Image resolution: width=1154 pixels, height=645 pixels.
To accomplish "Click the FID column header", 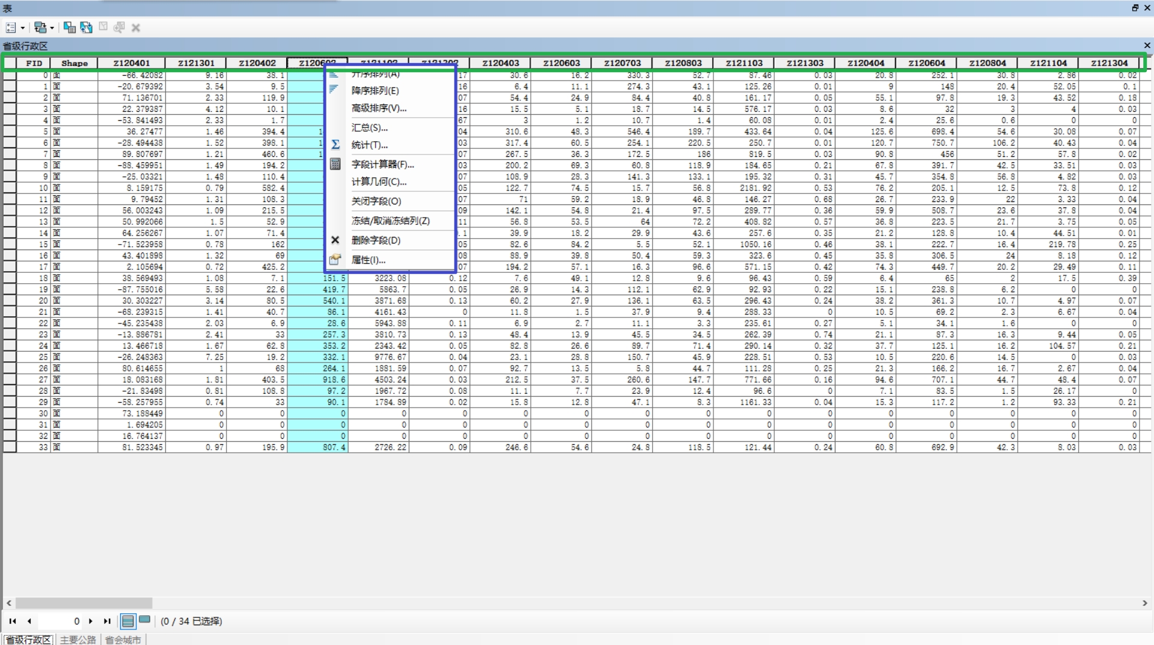I will point(34,63).
